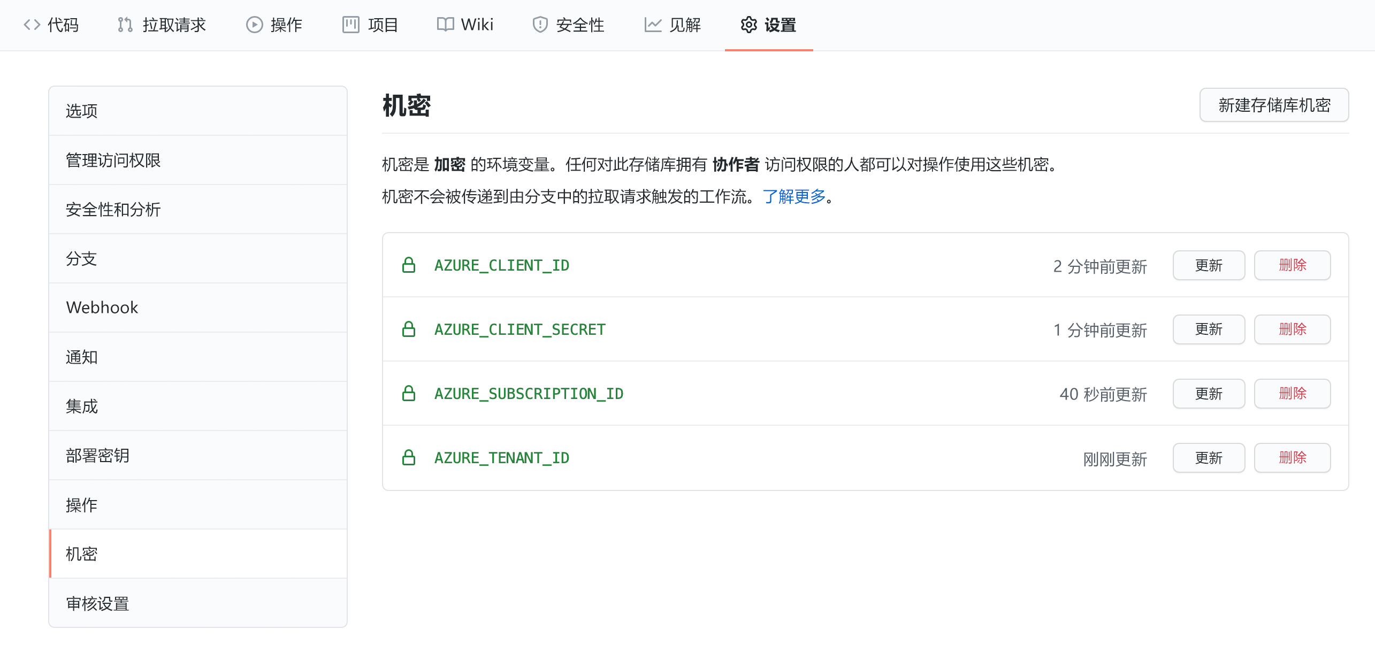Click the board icon on 项目 tab
The image size is (1375, 660).
coord(351,25)
